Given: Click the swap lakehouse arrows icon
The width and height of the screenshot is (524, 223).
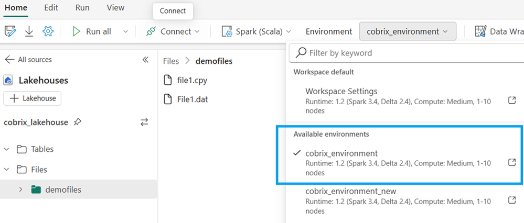Looking at the screenshot, I should click(144, 122).
